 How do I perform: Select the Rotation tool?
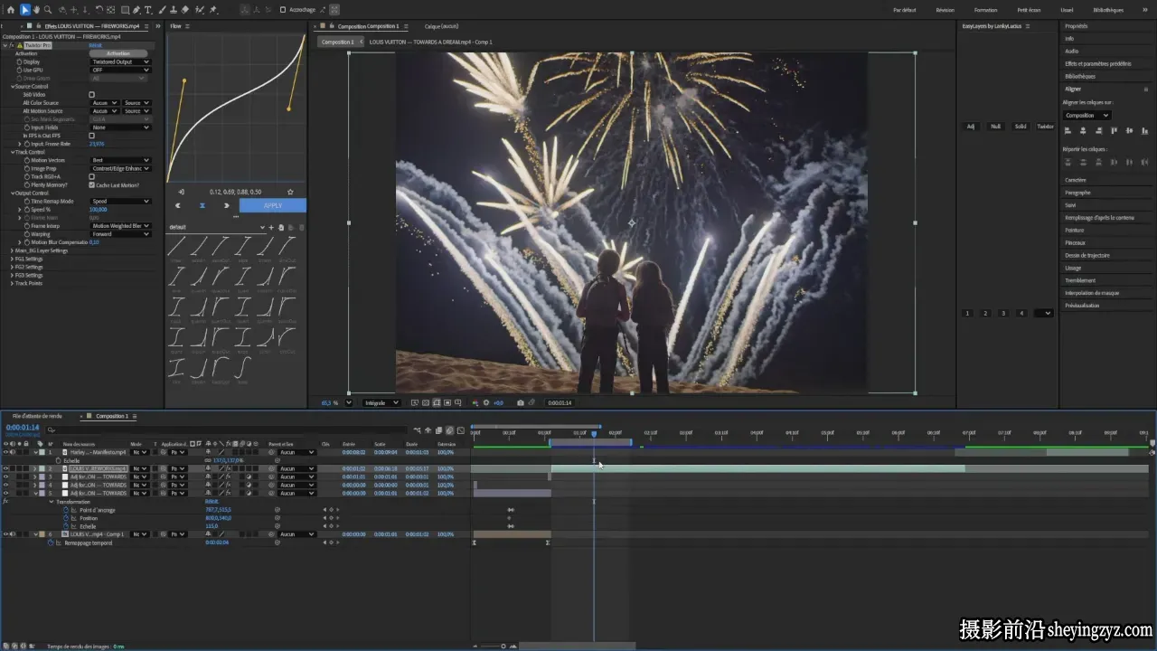click(x=99, y=10)
